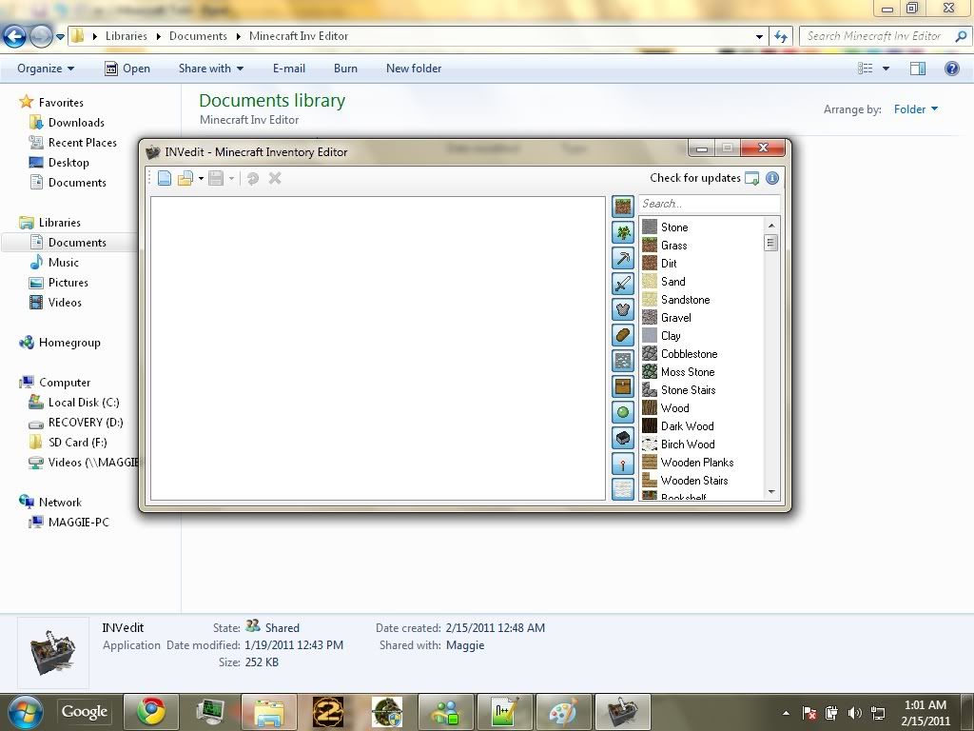The height and width of the screenshot is (731, 974).
Task: Open the Paint app from the taskbar
Action: (564, 712)
